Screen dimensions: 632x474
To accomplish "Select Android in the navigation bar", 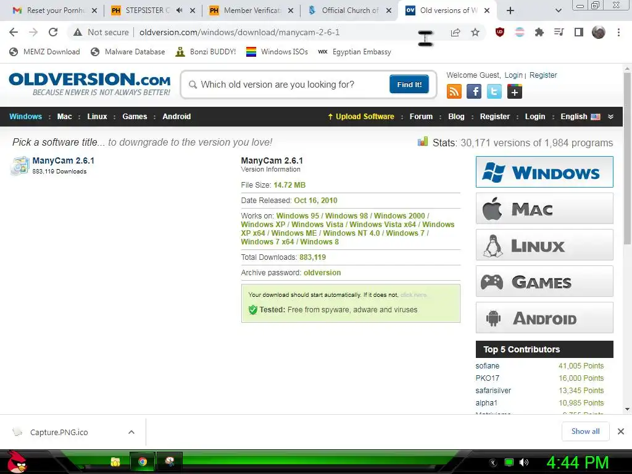I will (177, 117).
